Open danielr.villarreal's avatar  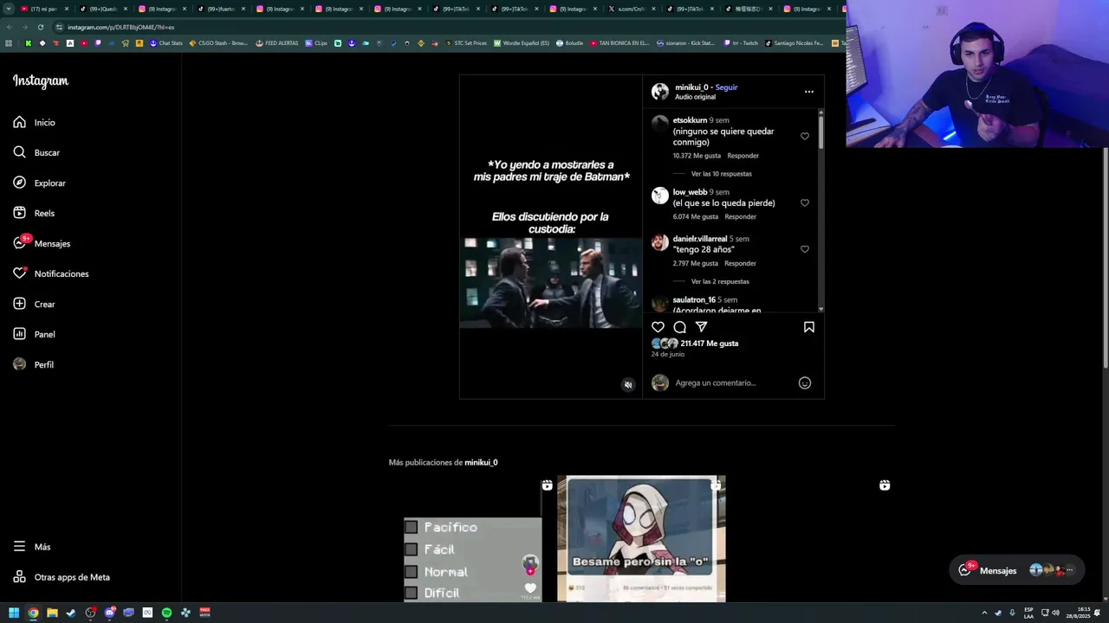click(660, 242)
